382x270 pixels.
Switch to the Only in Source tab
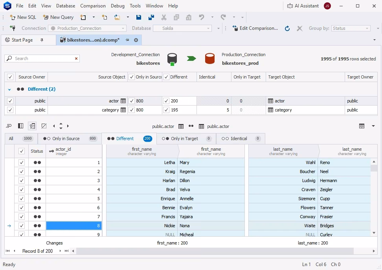(x=70, y=139)
